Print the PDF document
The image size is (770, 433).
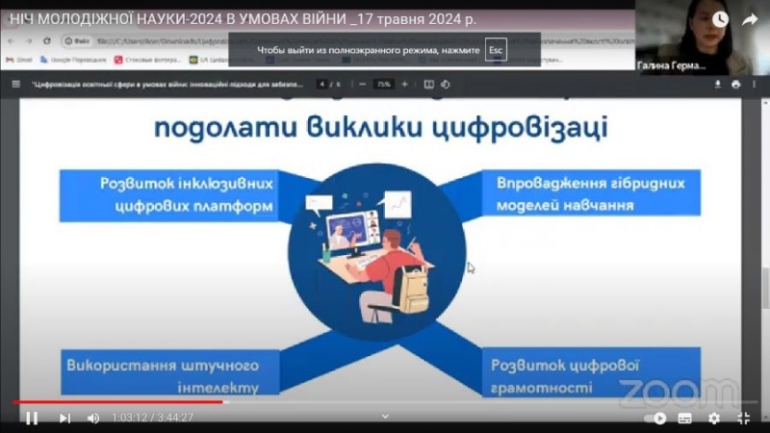coord(735,85)
